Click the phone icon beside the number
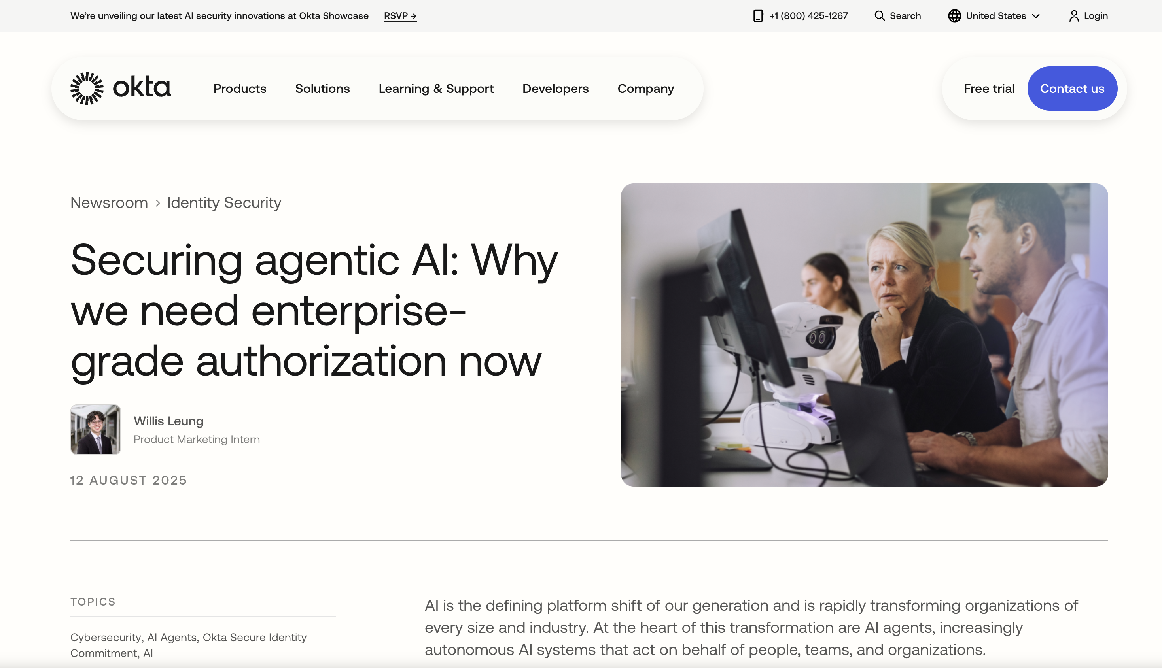This screenshot has height=668, width=1162. tap(758, 16)
